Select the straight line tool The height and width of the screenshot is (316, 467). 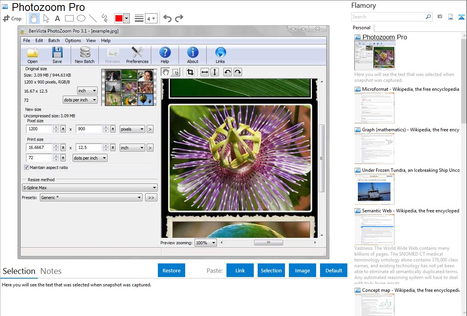[93, 18]
